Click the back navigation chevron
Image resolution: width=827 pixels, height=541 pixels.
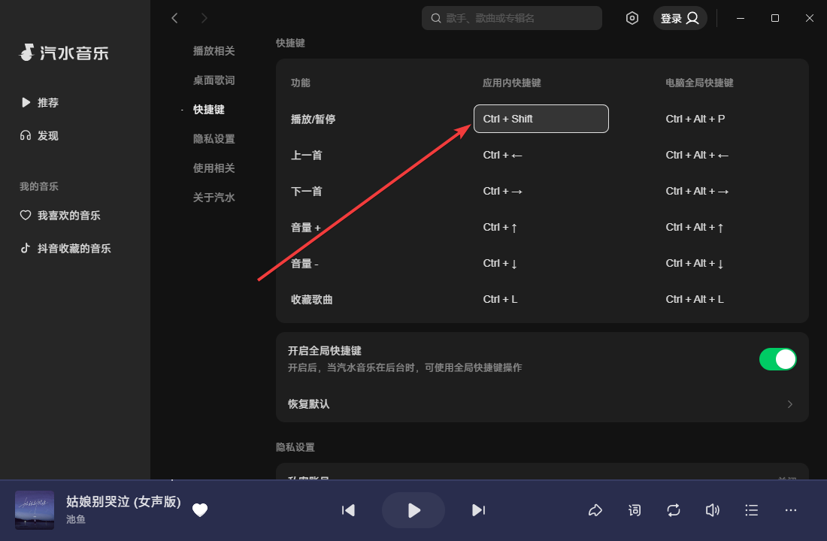coord(174,17)
